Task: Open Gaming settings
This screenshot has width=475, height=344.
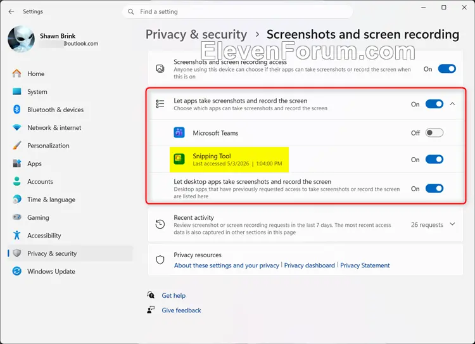Action: tap(70, 217)
